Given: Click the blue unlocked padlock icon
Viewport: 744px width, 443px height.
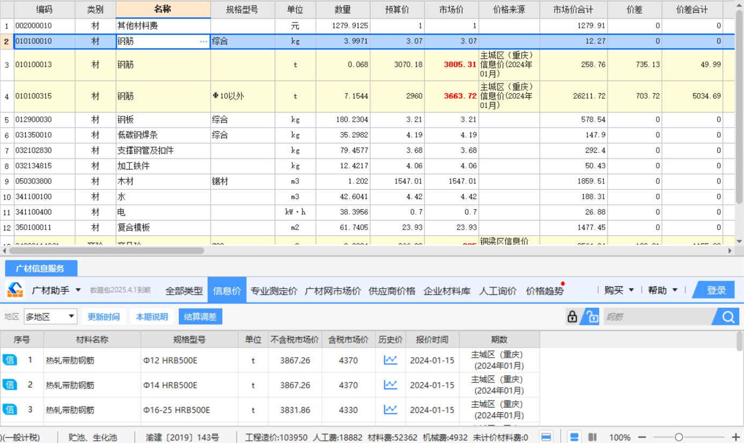Looking at the screenshot, I should tap(592, 316).
